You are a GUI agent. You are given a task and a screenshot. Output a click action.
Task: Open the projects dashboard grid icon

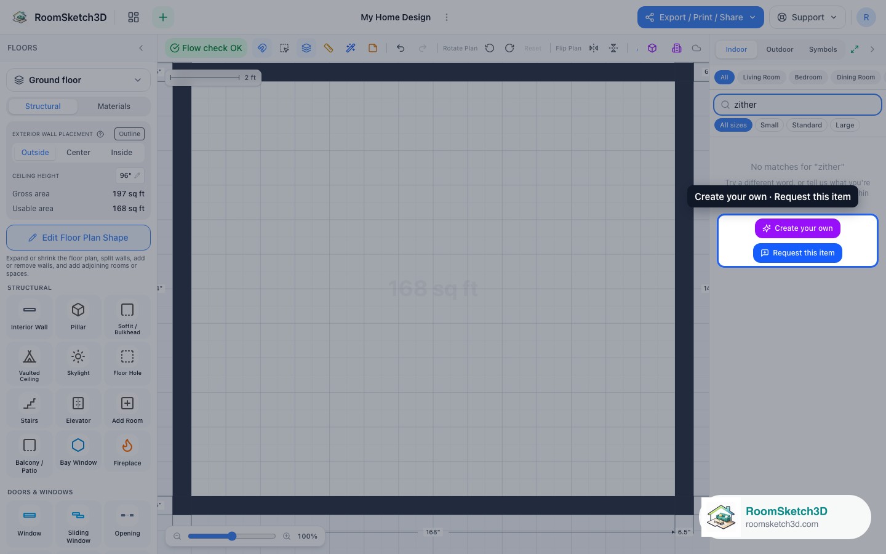[x=134, y=17]
